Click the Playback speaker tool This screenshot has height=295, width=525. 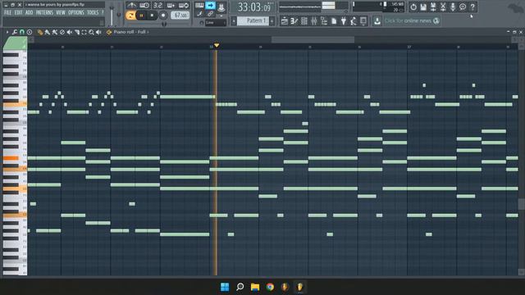[98, 32]
